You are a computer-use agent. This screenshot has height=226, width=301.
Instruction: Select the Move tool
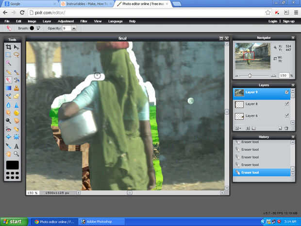[x=17, y=47]
